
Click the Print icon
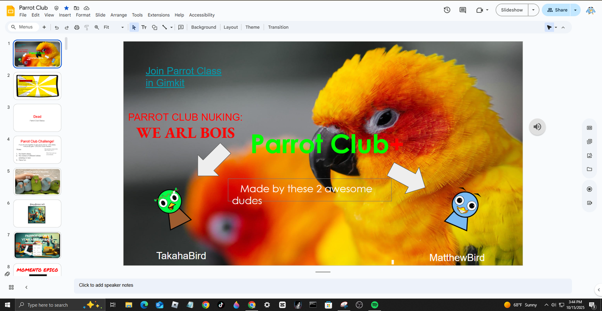pos(77,27)
